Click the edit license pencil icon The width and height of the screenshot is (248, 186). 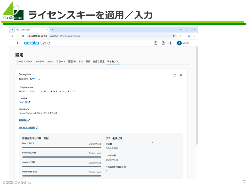pos(181,75)
